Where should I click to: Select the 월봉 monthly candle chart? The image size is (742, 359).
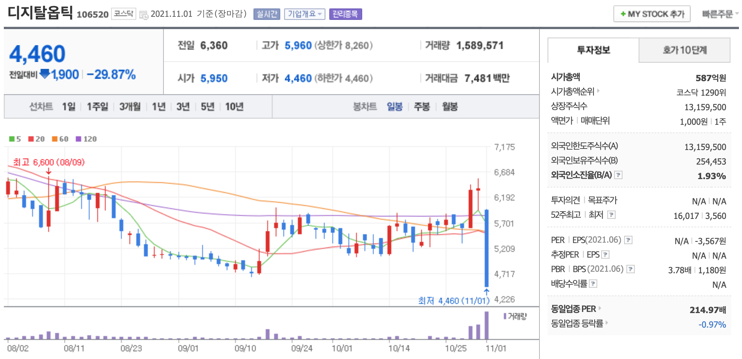tap(450, 106)
